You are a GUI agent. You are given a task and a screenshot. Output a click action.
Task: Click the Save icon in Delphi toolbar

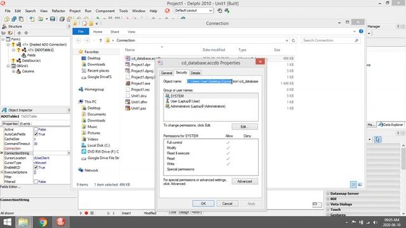tap(53, 19)
